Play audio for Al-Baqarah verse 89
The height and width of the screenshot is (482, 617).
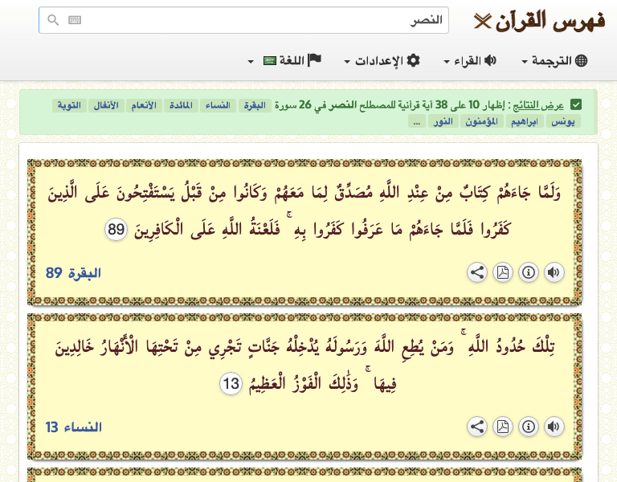(x=554, y=272)
